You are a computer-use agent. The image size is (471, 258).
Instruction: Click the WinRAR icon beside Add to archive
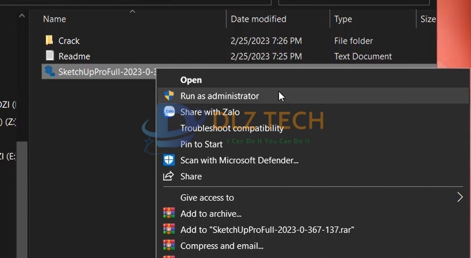click(x=169, y=213)
